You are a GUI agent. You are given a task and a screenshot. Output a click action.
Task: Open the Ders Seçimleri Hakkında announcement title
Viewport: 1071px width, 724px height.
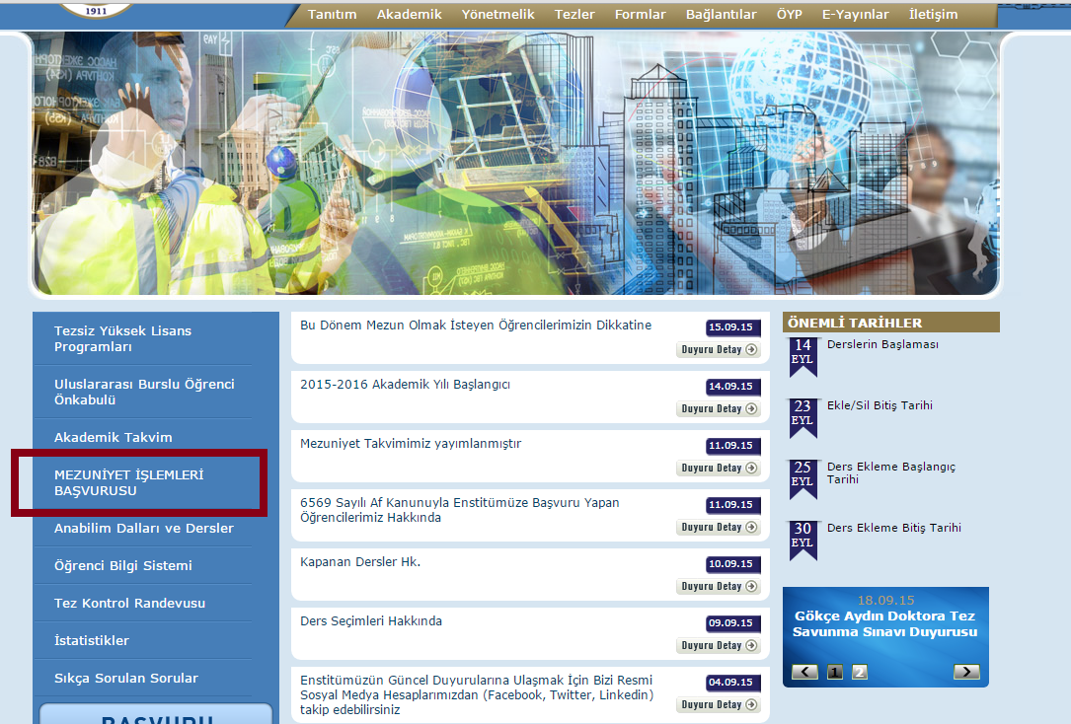tap(371, 621)
